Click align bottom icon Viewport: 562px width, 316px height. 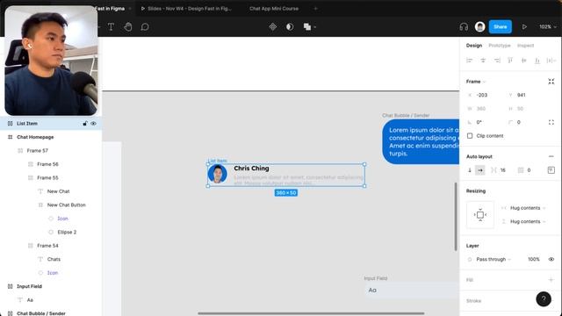pyautogui.click(x=537, y=61)
